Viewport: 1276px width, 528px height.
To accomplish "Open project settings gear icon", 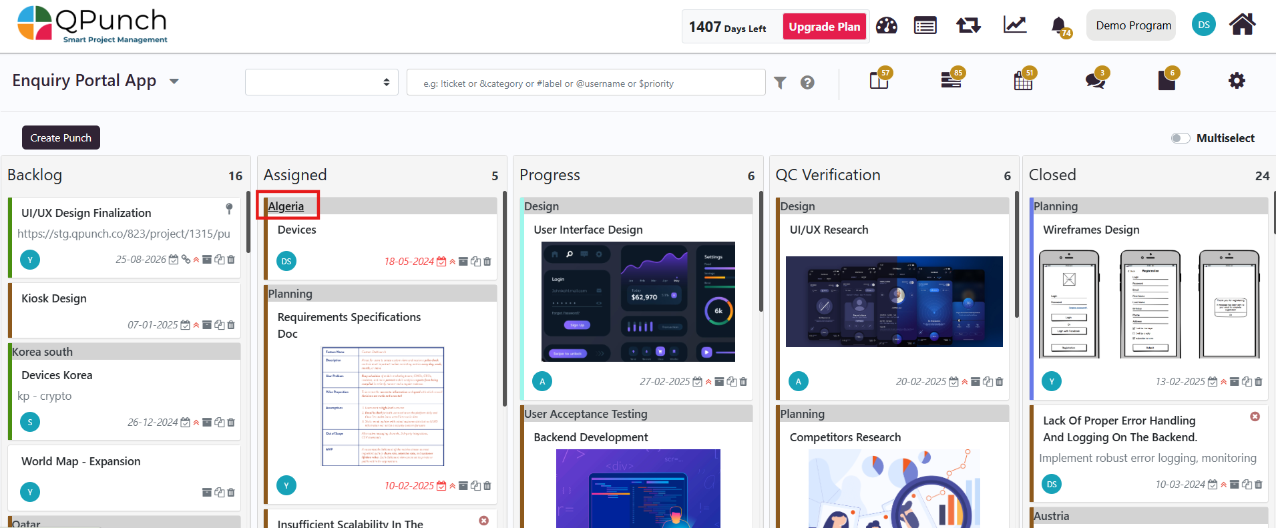I will (1236, 81).
